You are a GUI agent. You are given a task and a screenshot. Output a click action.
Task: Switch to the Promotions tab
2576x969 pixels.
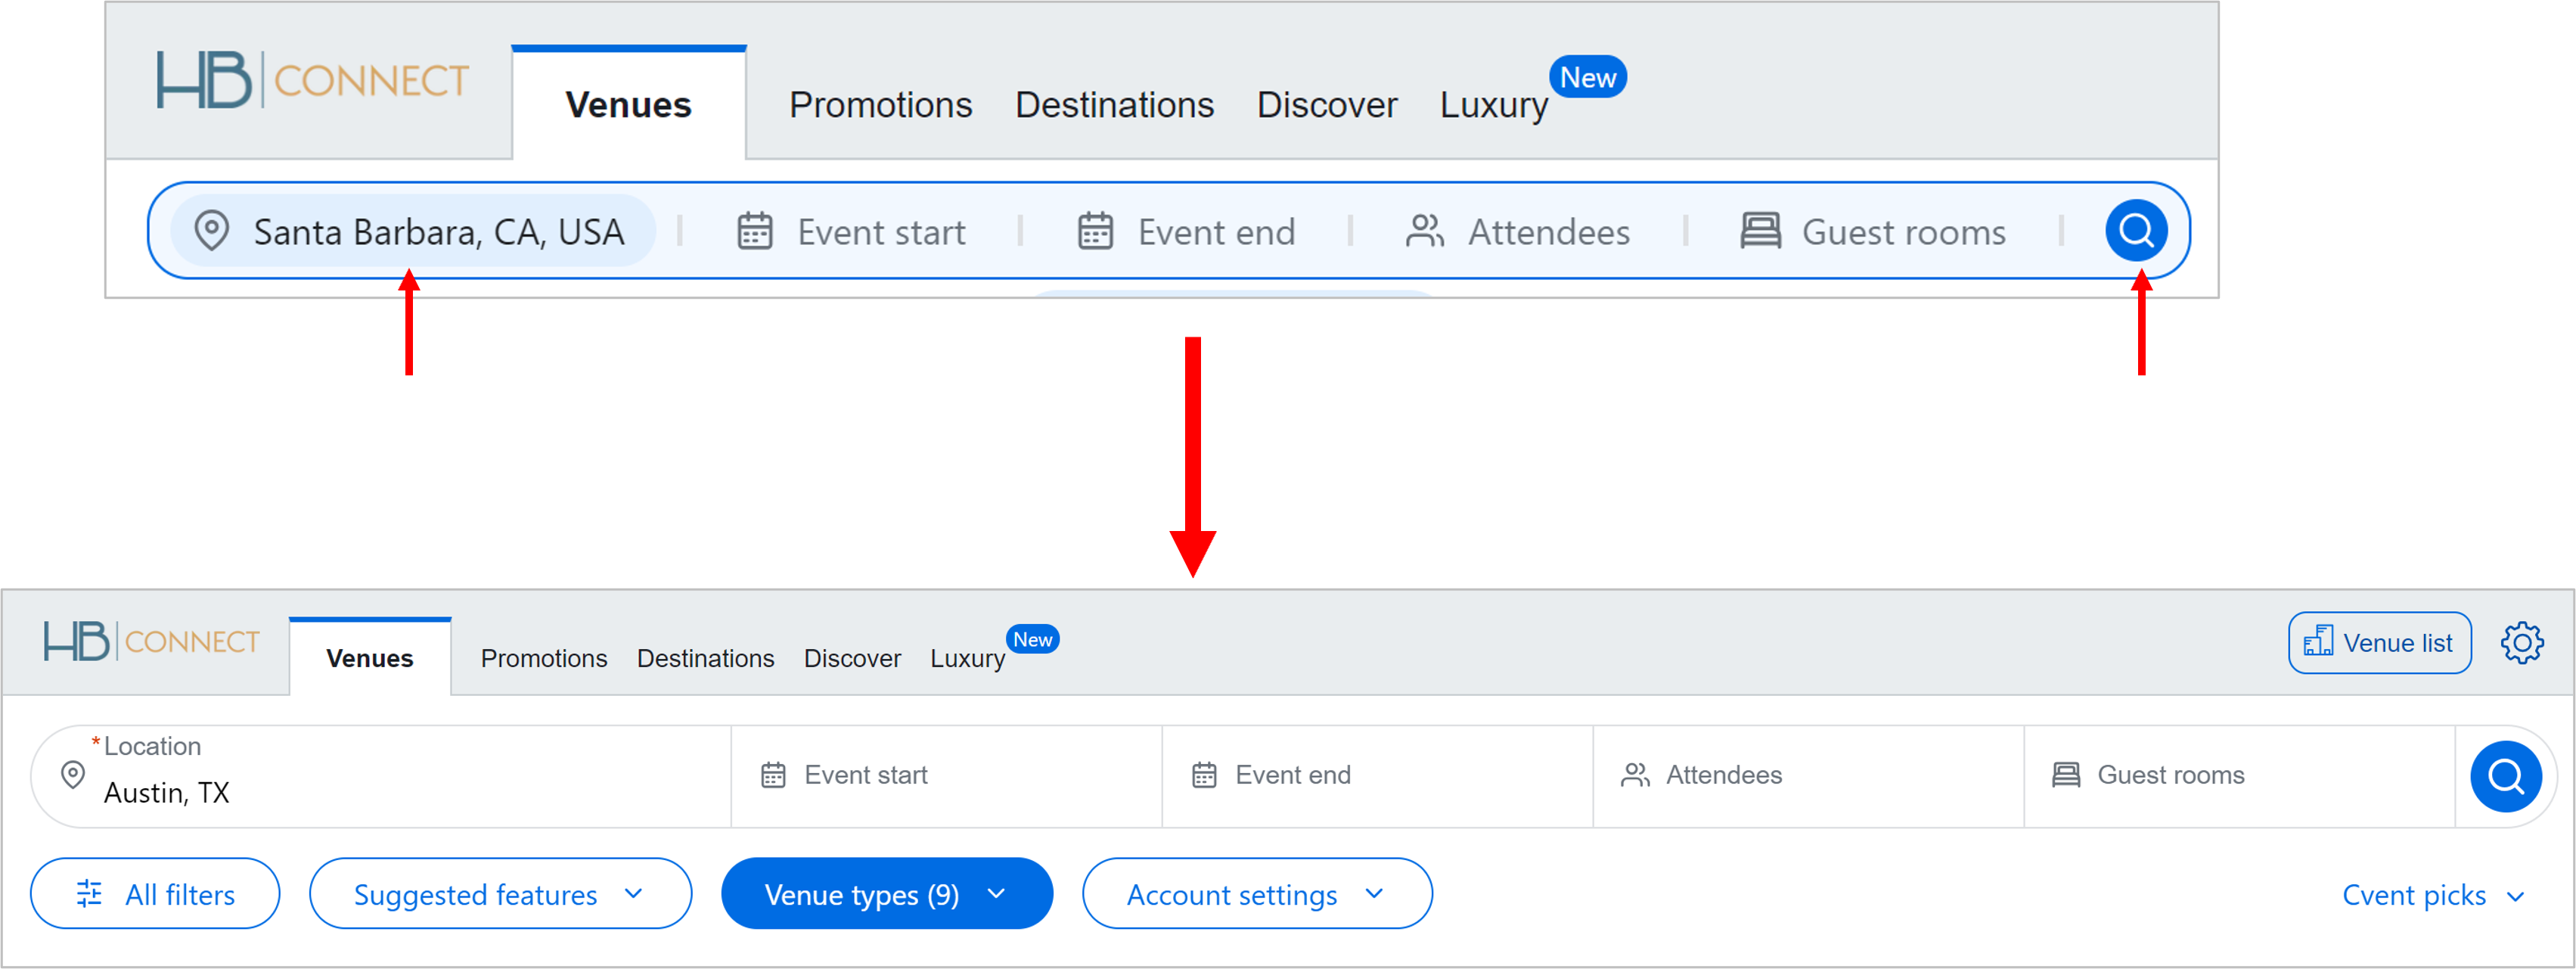coord(880,104)
